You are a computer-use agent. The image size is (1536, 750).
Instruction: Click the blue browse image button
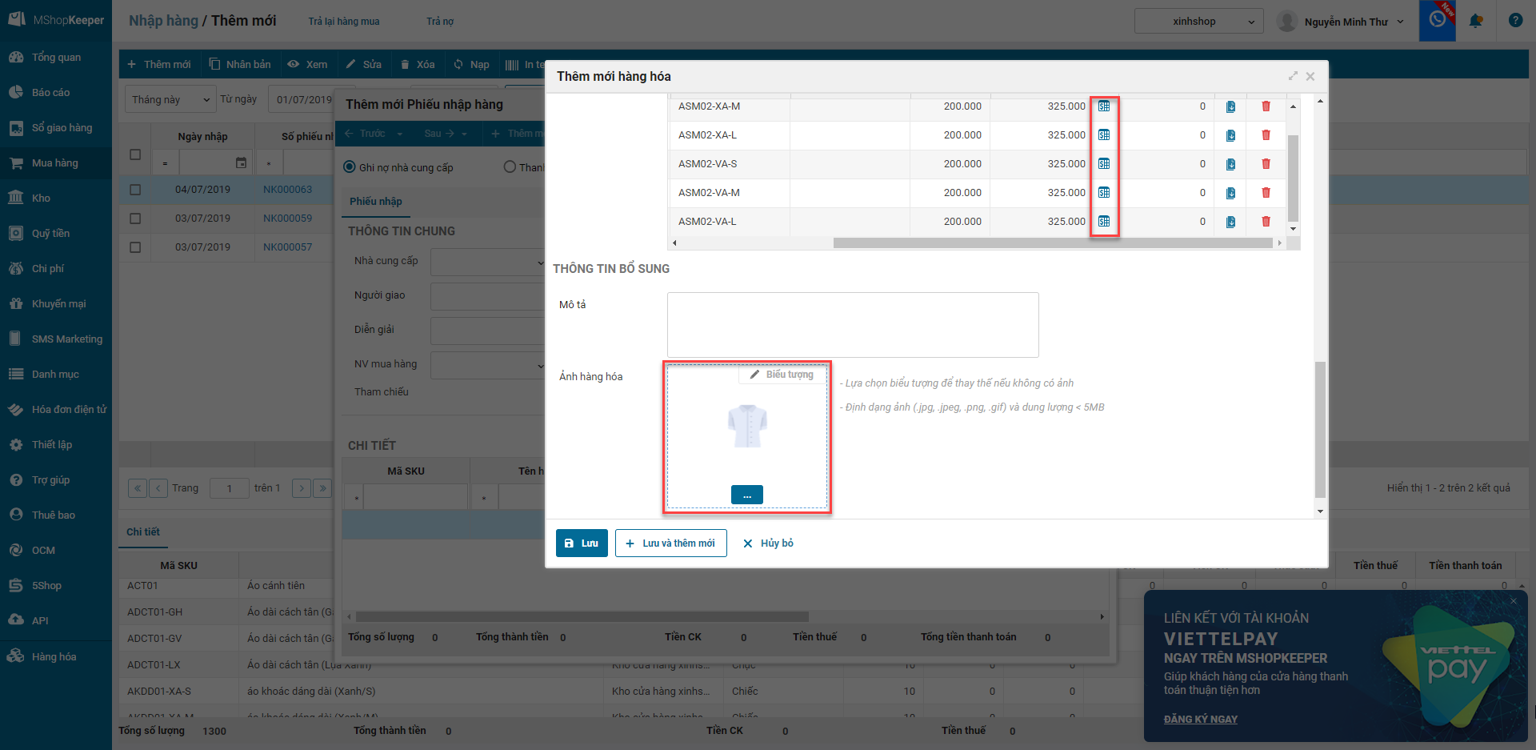746,495
